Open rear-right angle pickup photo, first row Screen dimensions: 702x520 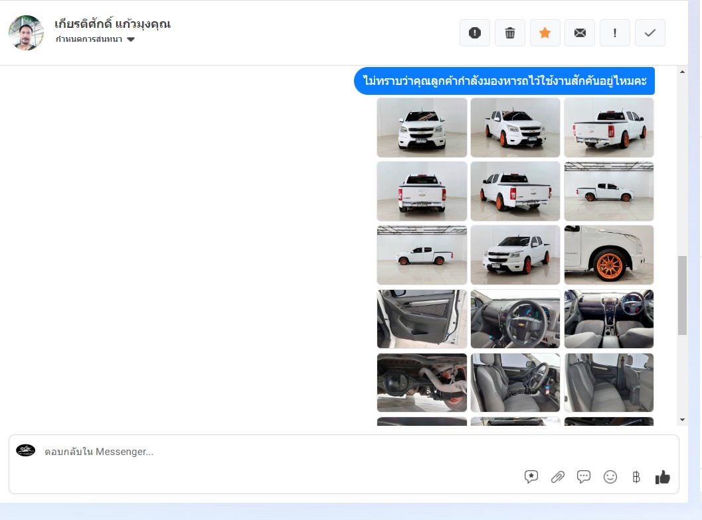click(x=609, y=127)
